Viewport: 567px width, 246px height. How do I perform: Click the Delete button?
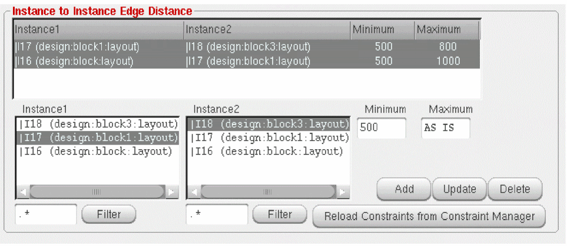coord(515,189)
